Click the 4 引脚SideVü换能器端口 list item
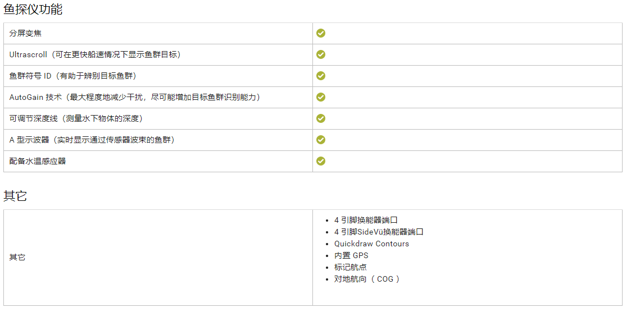The image size is (631, 312). tap(379, 232)
